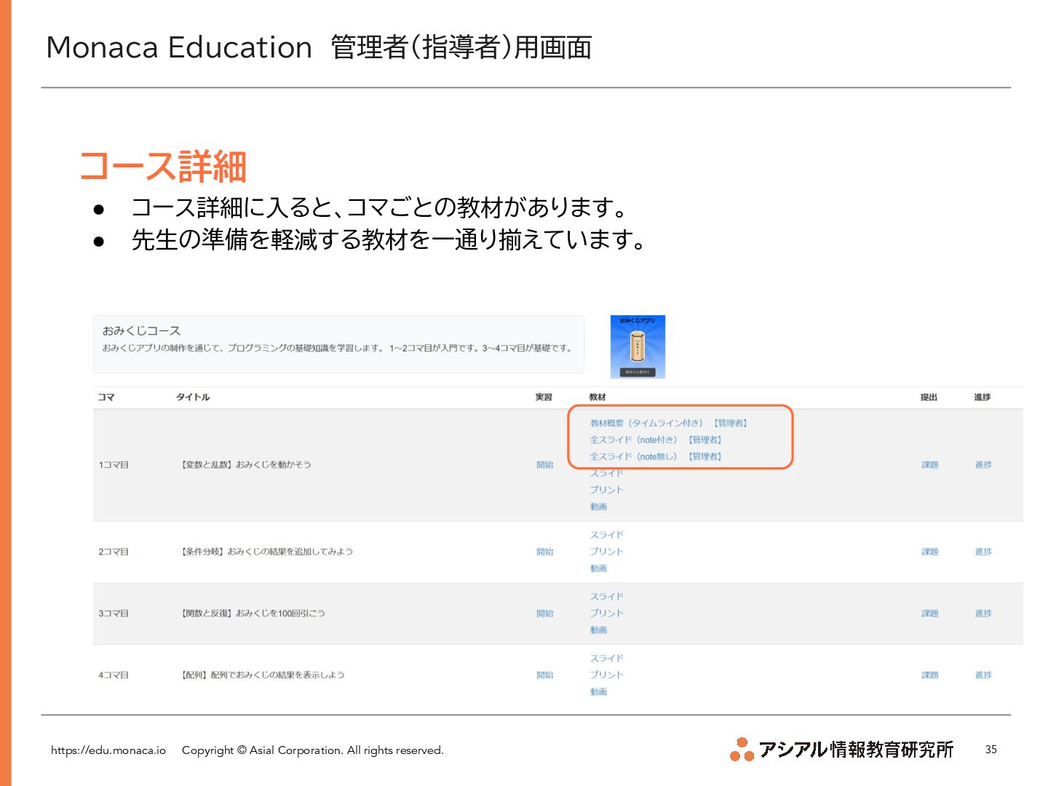Open 動画 link in 4コマ目 row
1048x786 pixels.
598,692
